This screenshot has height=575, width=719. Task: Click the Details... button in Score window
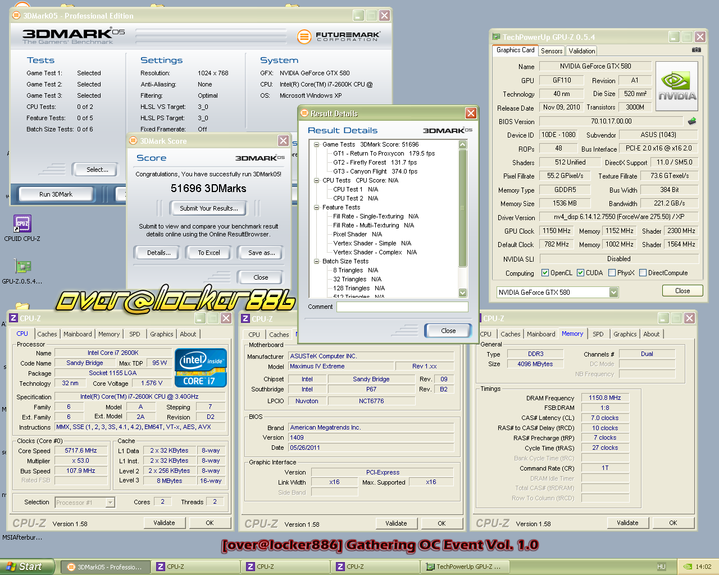click(x=158, y=253)
